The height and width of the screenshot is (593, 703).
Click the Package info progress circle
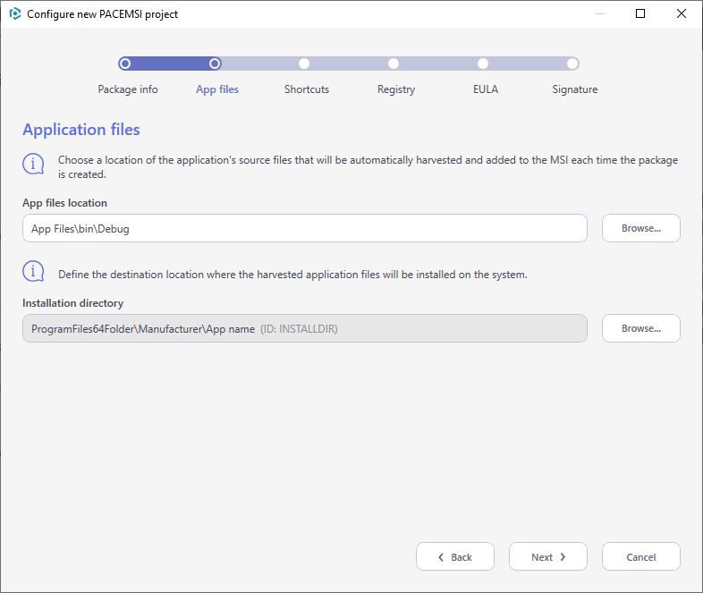[x=125, y=64]
